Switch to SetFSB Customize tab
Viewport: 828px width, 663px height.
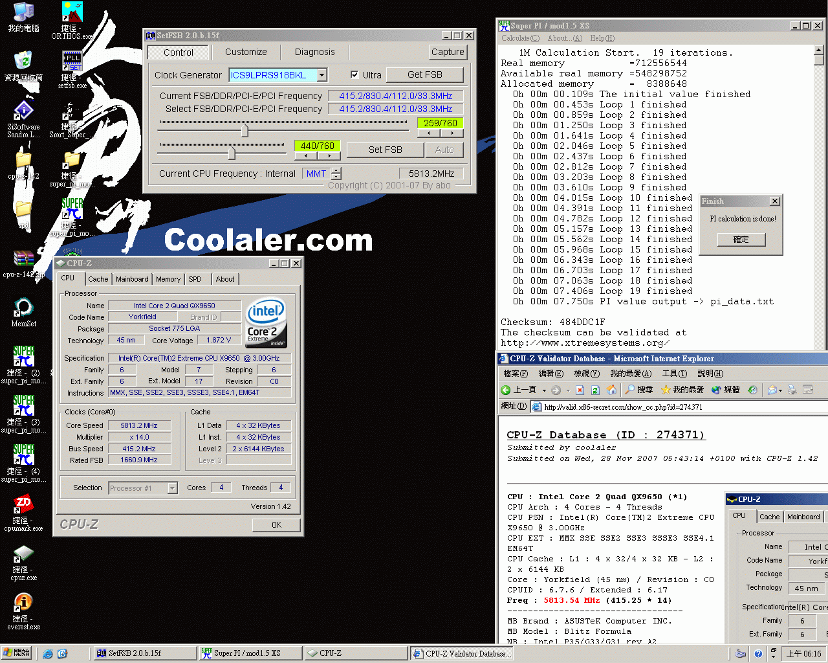point(246,52)
